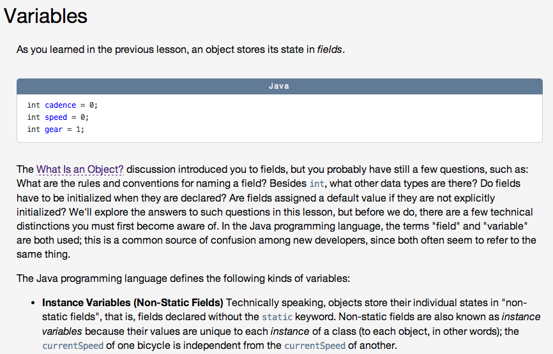Click the italic word "fields" in intro sentence
Image resolution: width=553 pixels, height=354 pixels.
(x=330, y=50)
